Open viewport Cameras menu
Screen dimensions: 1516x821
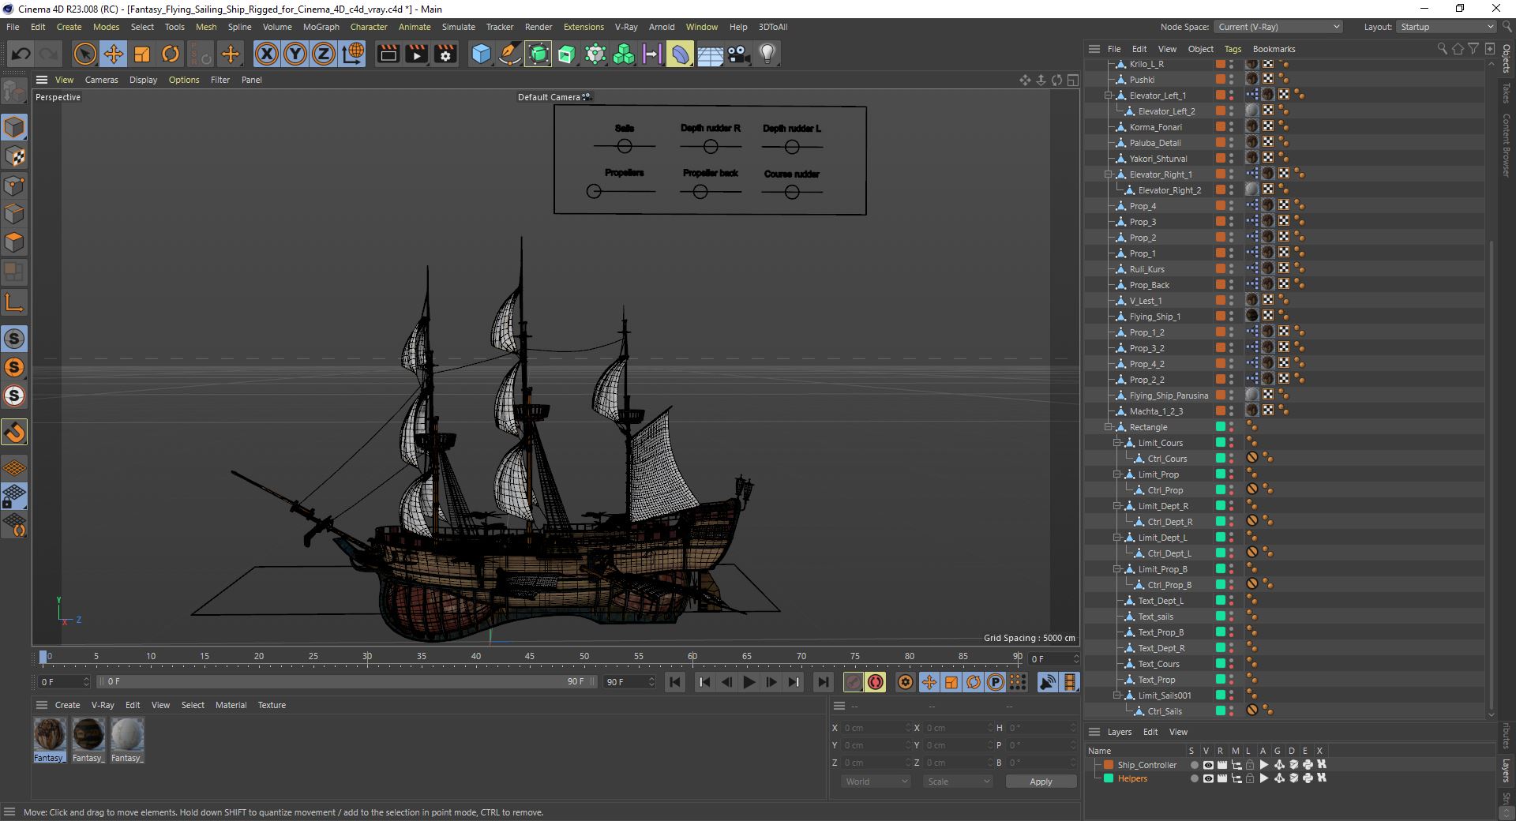pos(101,80)
